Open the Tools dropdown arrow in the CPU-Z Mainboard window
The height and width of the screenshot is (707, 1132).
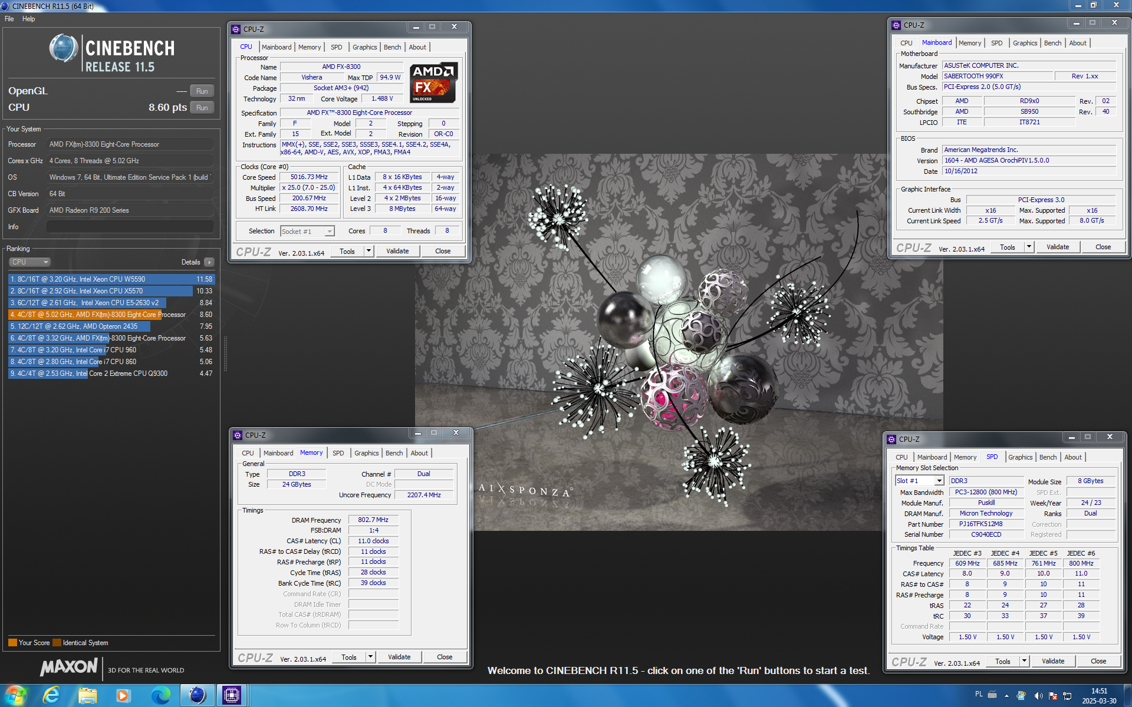click(1029, 247)
